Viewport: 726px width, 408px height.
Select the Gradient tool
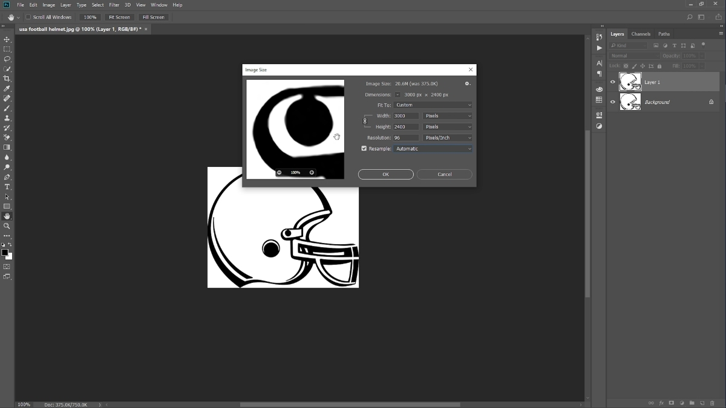tap(7, 147)
